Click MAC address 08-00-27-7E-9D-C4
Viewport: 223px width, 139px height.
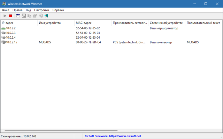pos(88,42)
